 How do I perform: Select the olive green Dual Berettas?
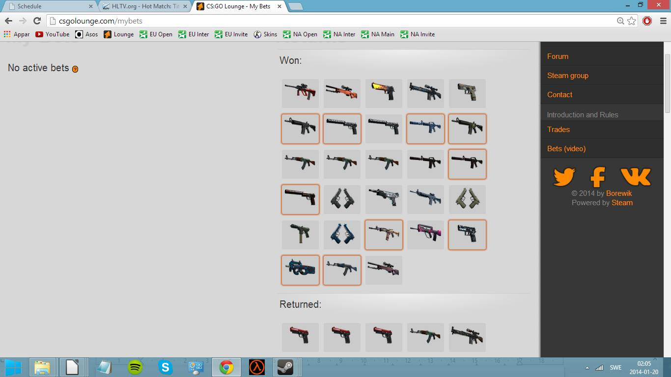pyautogui.click(x=467, y=199)
